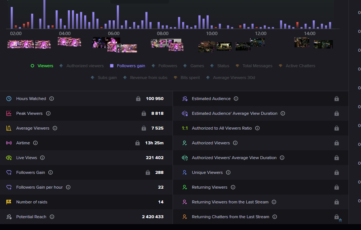The height and width of the screenshot is (230, 361).
Task: Open info tooltip for Live Views
Action: (42, 158)
